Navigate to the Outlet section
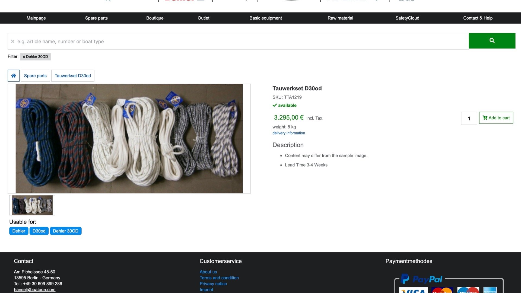The height and width of the screenshot is (293, 521). pyautogui.click(x=203, y=18)
